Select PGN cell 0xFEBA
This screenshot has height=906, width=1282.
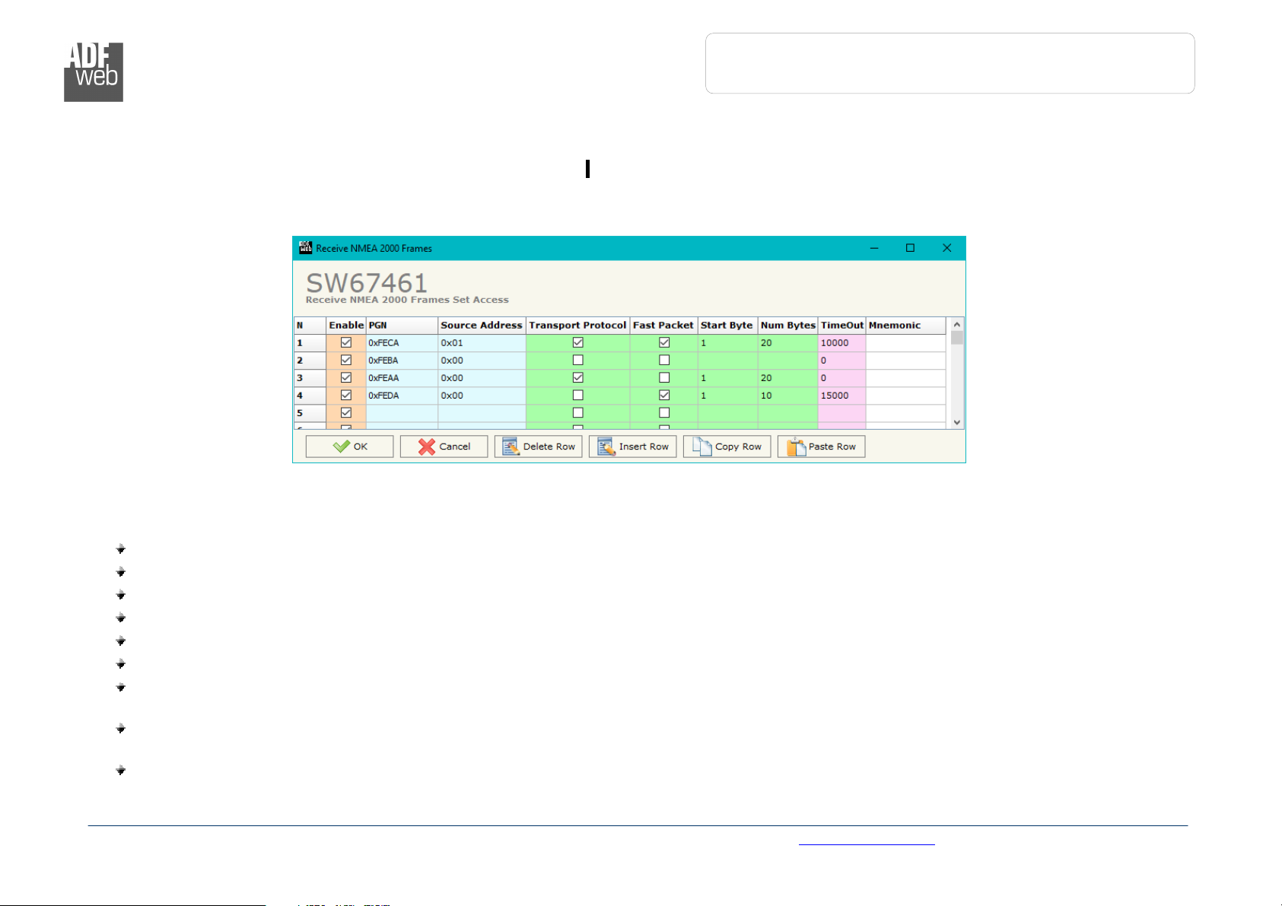pos(402,361)
